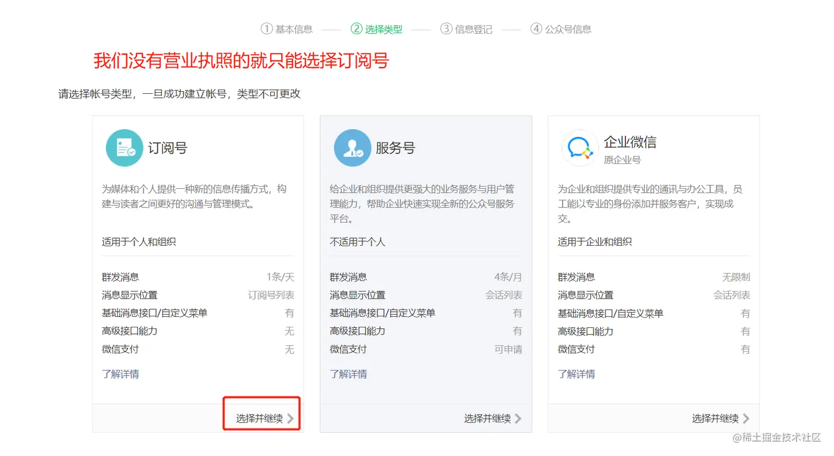Click the step 3 信息登记 circle icon
The width and height of the screenshot is (834, 456).
446,29
